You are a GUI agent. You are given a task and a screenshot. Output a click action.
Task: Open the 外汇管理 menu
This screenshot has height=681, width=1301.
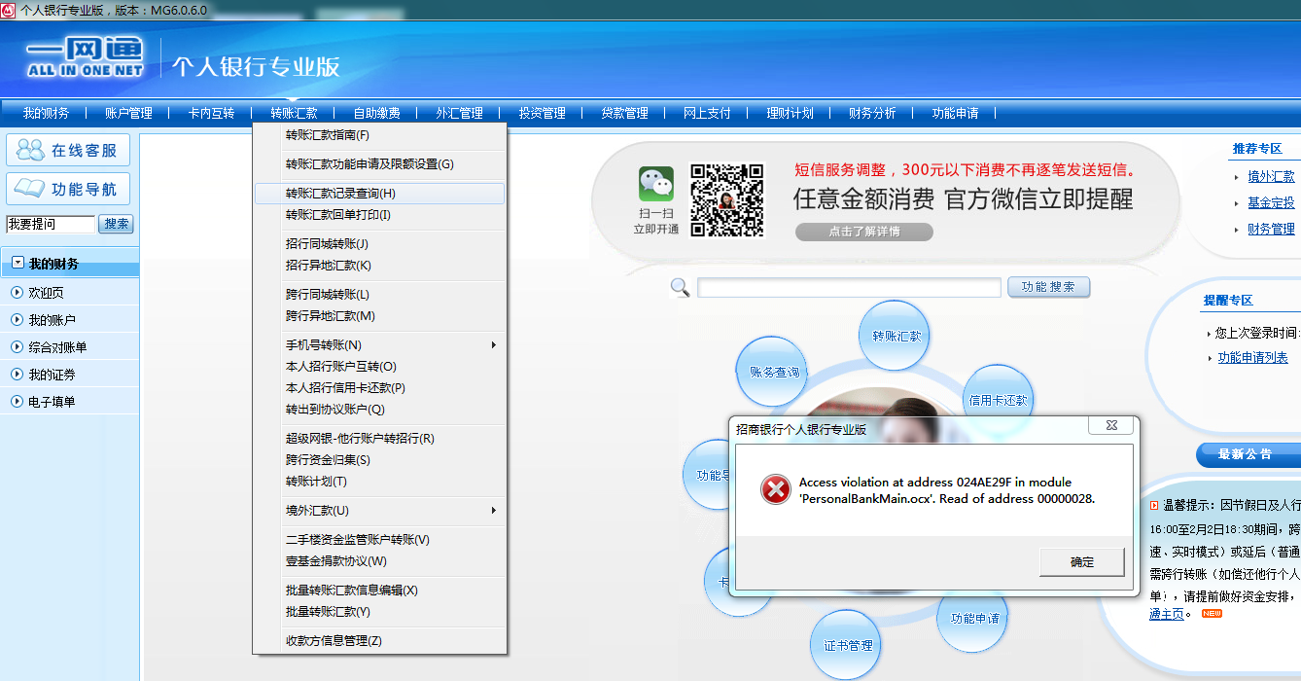459,113
